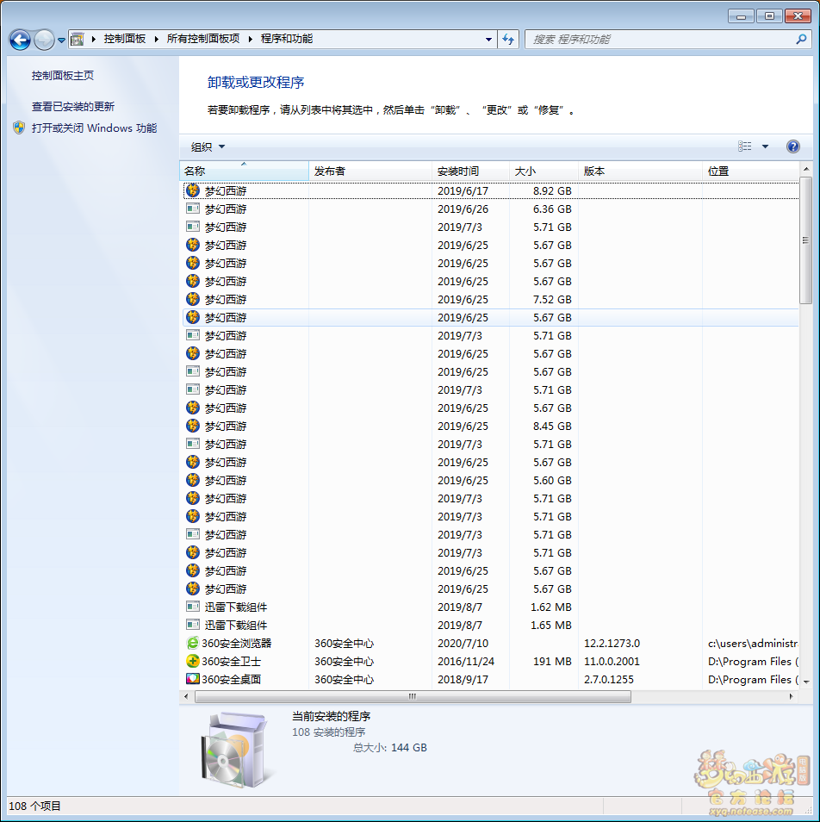Click the 1.62 MB size cell
Screen dimensions: 820x822
[x=550, y=607]
